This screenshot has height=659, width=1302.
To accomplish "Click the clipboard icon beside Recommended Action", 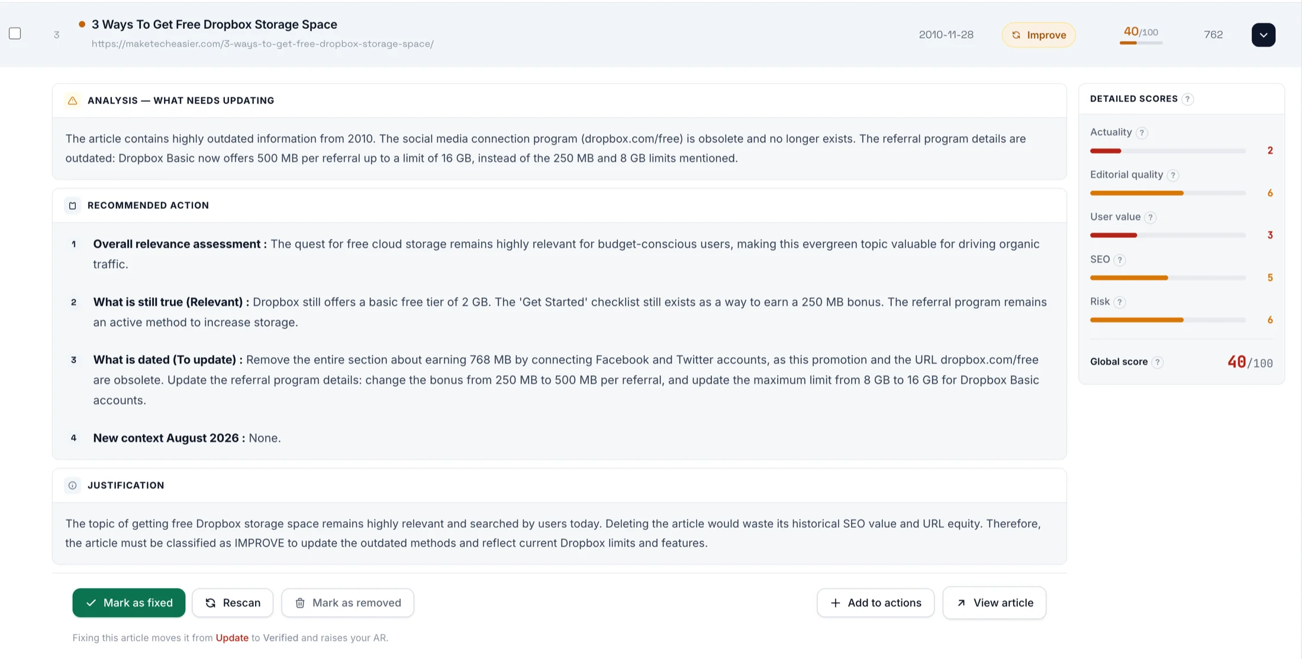I will tap(72, 205).
